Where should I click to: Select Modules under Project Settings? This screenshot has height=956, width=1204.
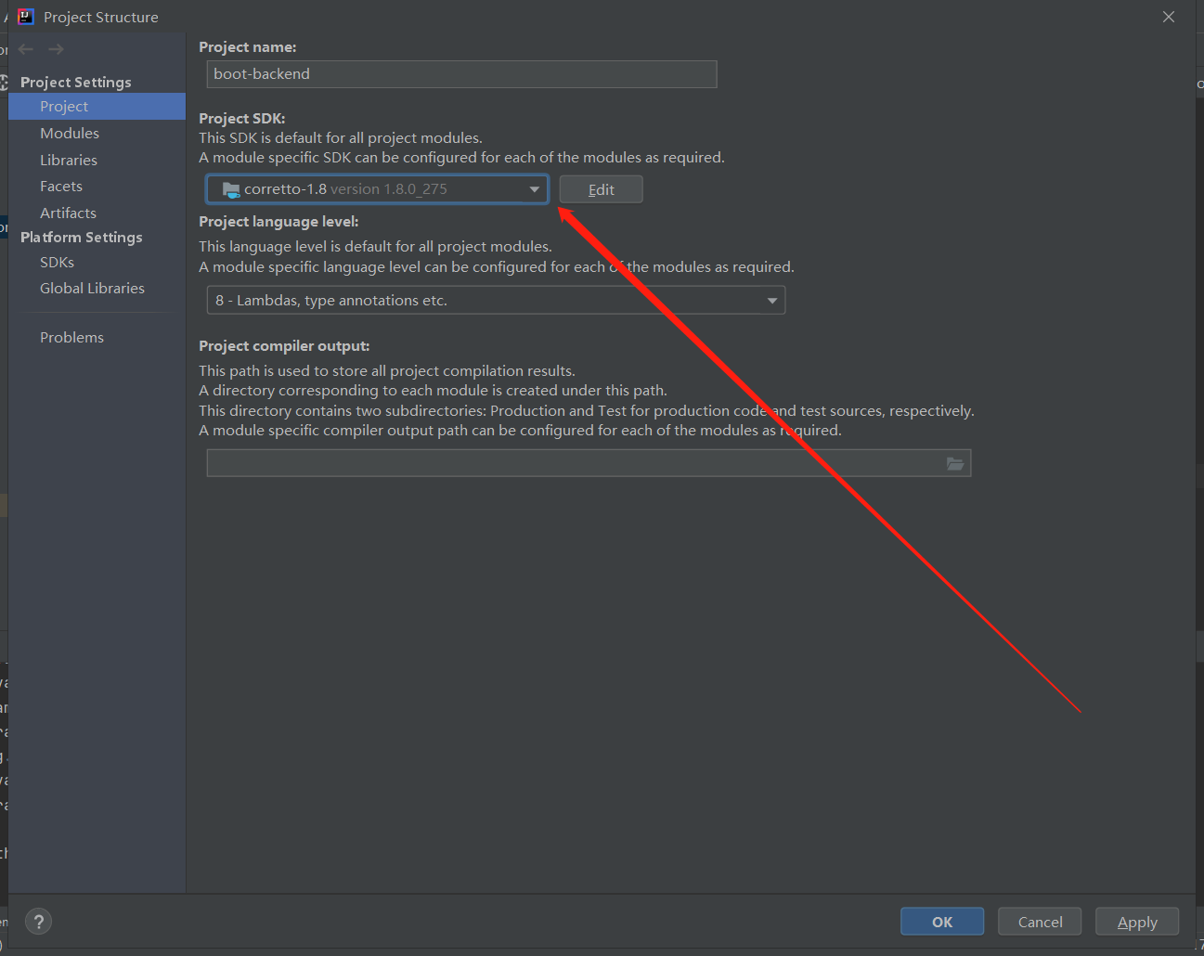(70, 133)
